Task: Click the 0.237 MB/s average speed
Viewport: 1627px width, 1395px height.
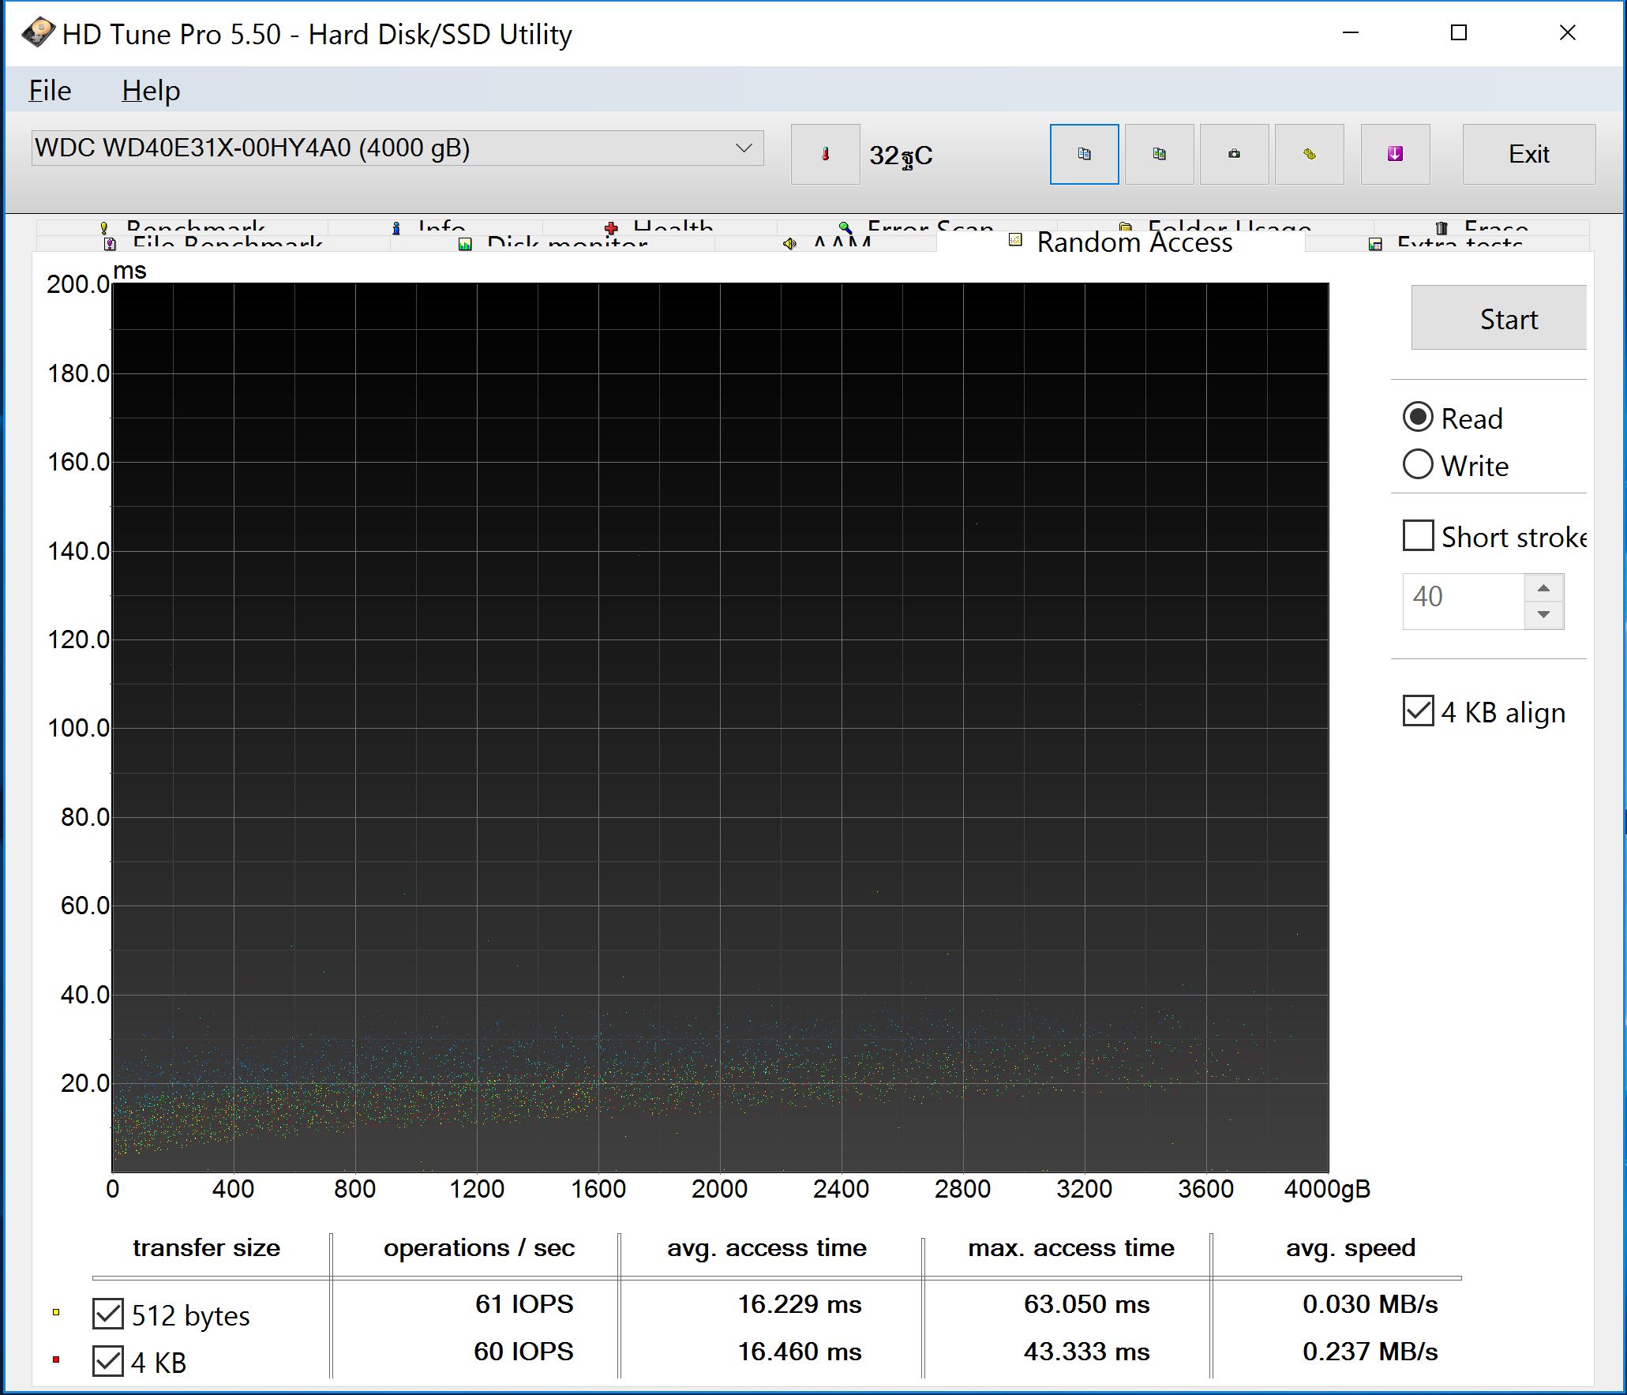Action: (1370, 1352)
